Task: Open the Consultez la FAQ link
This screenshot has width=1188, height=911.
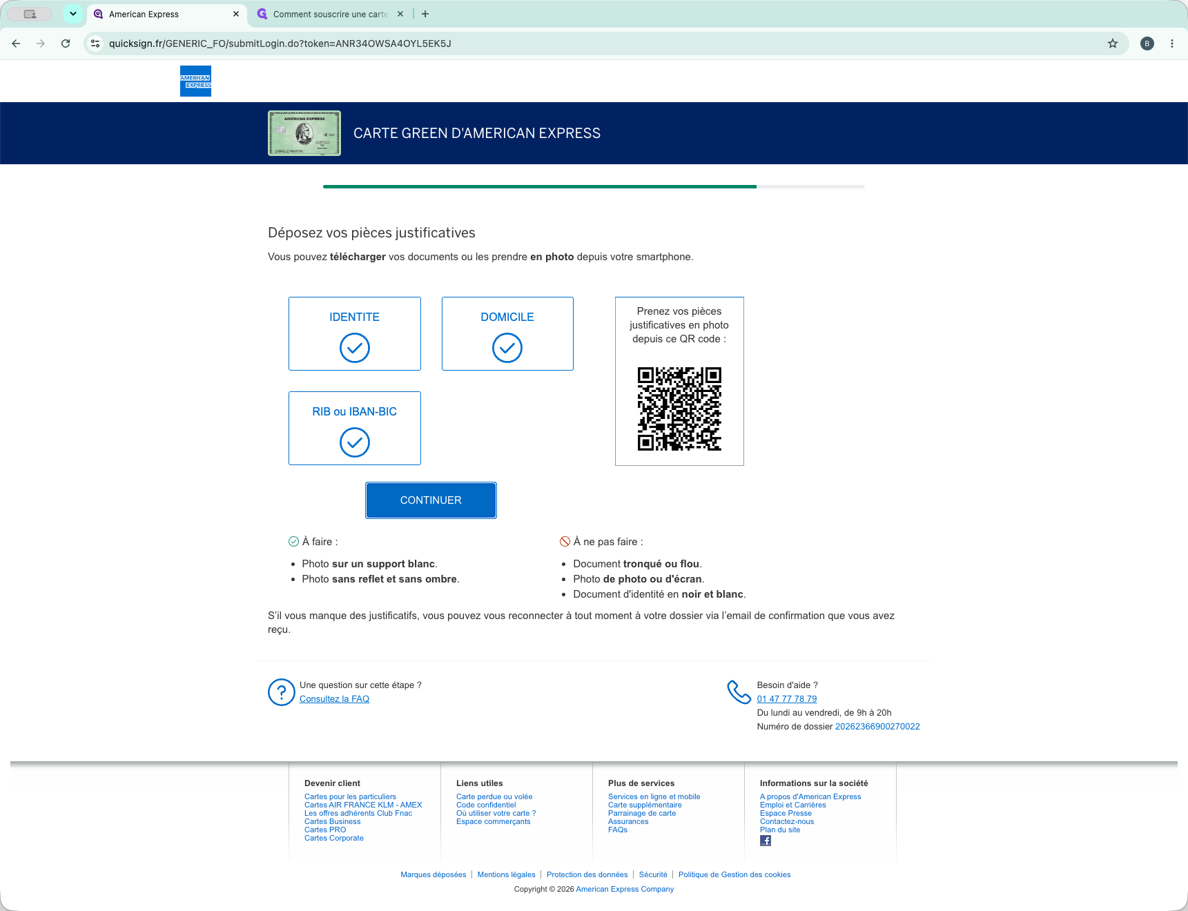Action: point(334,699)
